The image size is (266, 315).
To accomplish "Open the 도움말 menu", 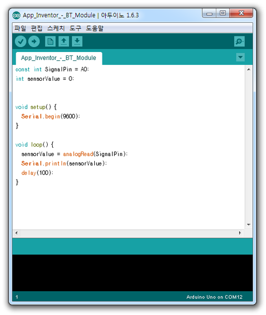I will (95, 28).
